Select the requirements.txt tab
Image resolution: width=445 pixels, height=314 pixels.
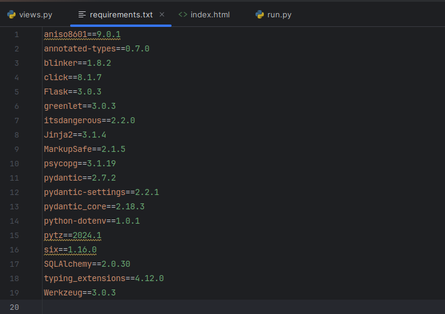coord(121,15)
